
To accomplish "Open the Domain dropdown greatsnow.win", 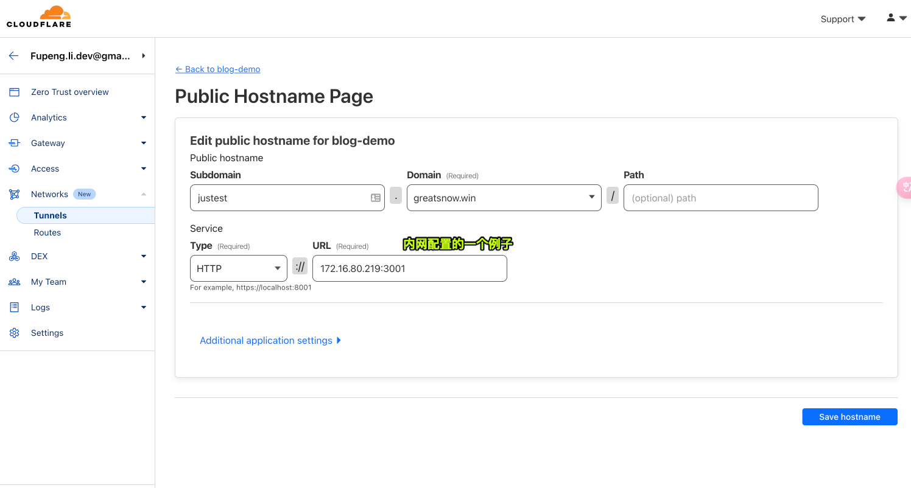I will (x=504, y=198).
